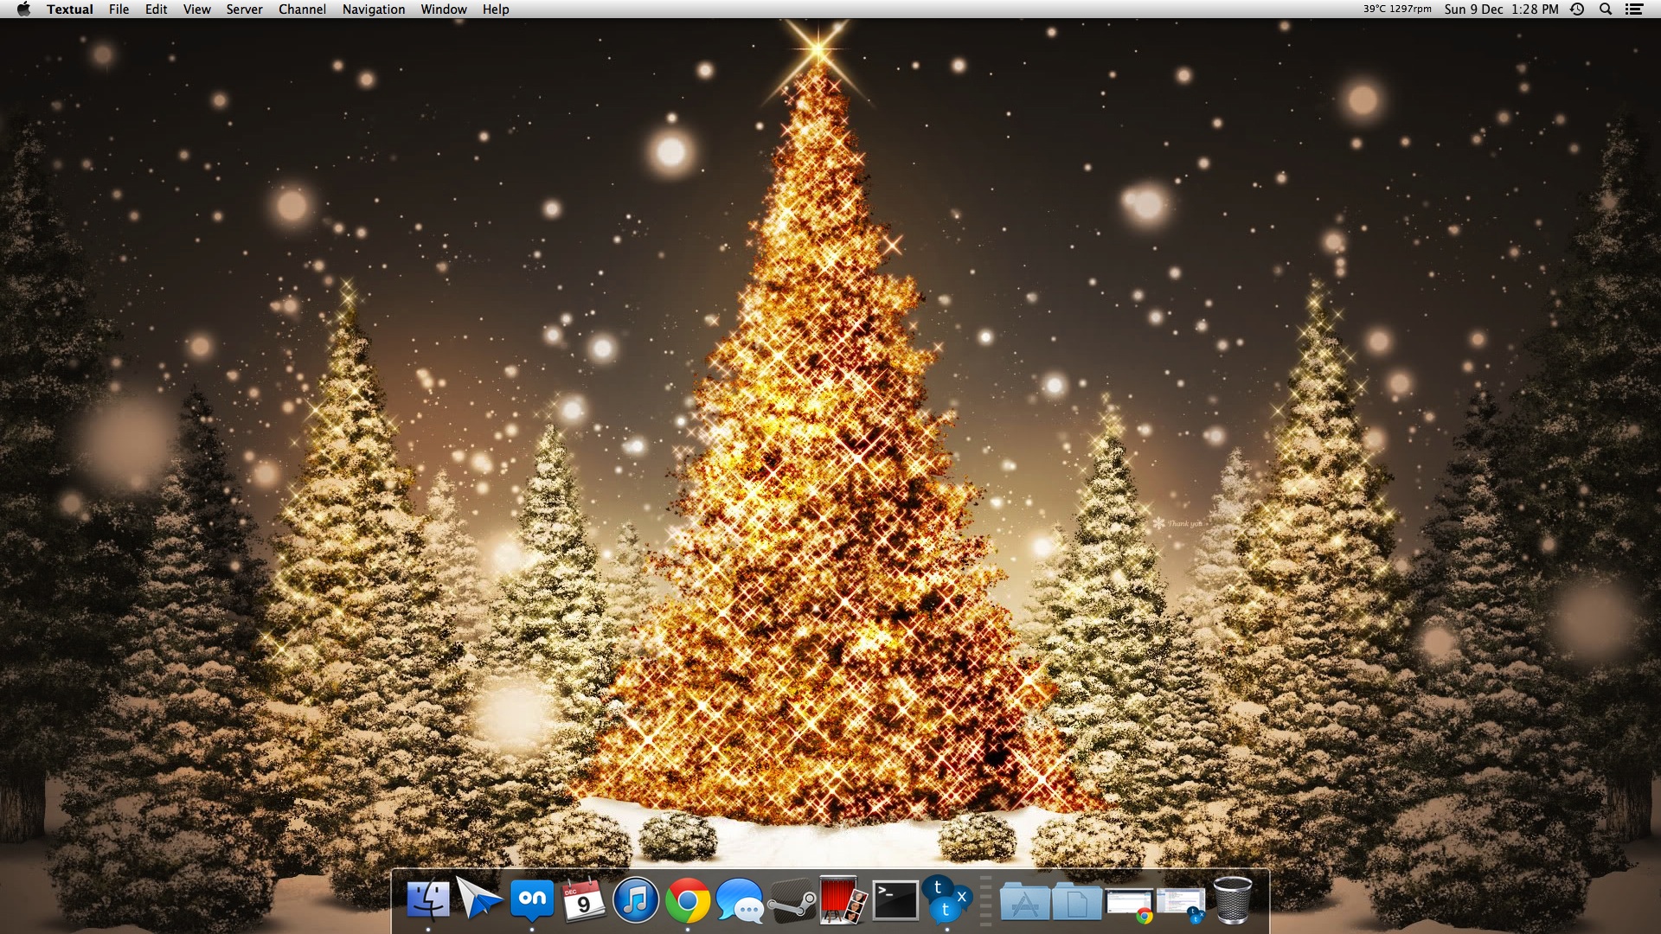
Task: Open Google Chrome in the dock
Action: (688, 900)
